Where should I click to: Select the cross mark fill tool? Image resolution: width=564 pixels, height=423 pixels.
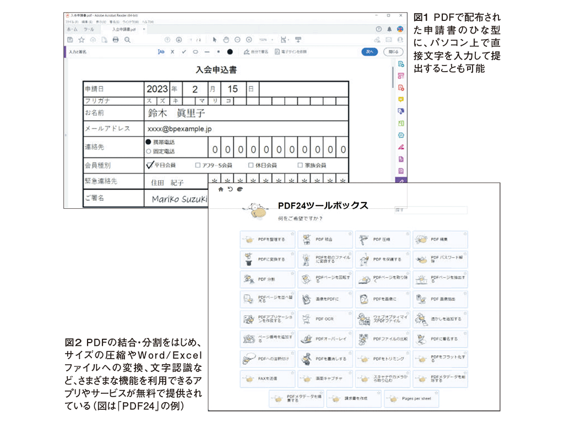(x=172, y=52)
